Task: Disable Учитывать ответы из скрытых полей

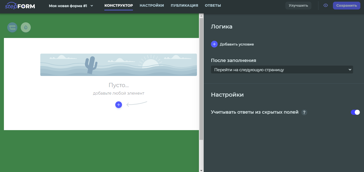Action: click(355, 112)
